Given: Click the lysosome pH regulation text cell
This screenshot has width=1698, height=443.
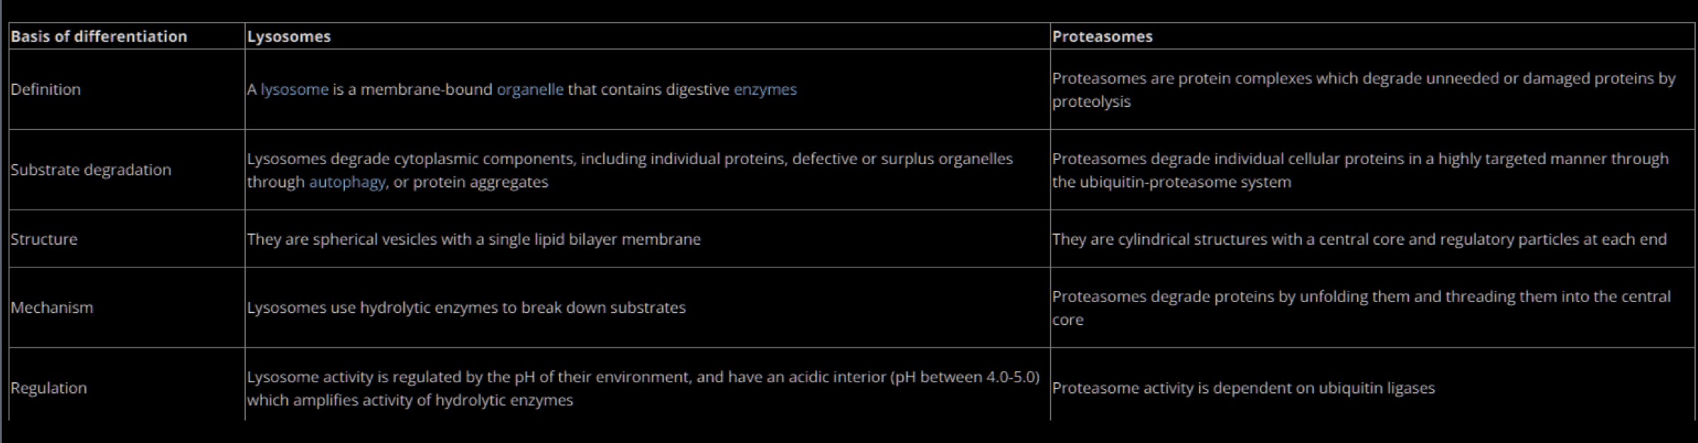Looking at the screenshot, I should point(643,388).
